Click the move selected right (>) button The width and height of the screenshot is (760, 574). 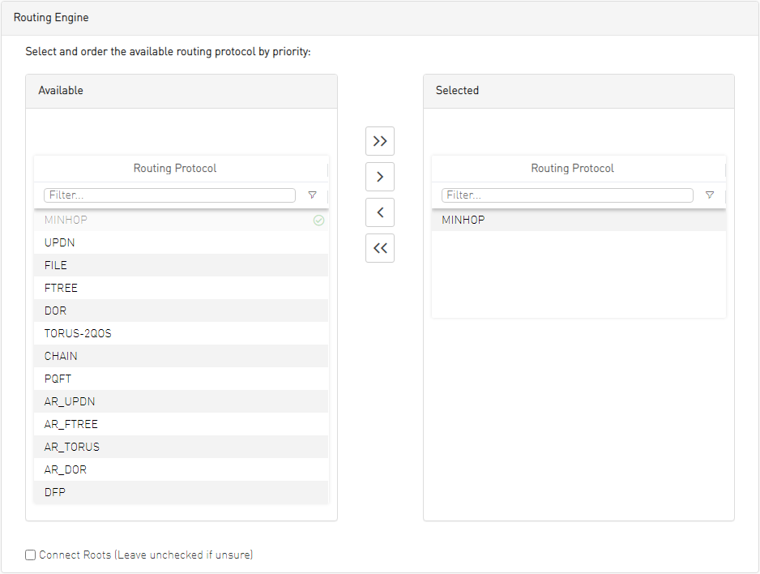(x=380, y=177)
